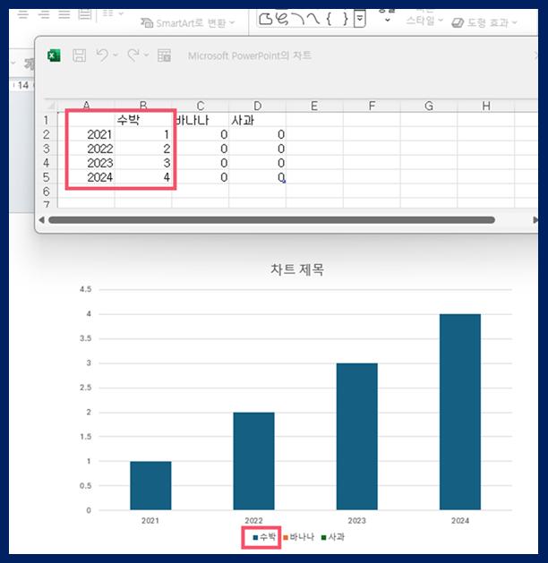Select column E header
This screenshot has height=563, width=548.
(314, 106)
